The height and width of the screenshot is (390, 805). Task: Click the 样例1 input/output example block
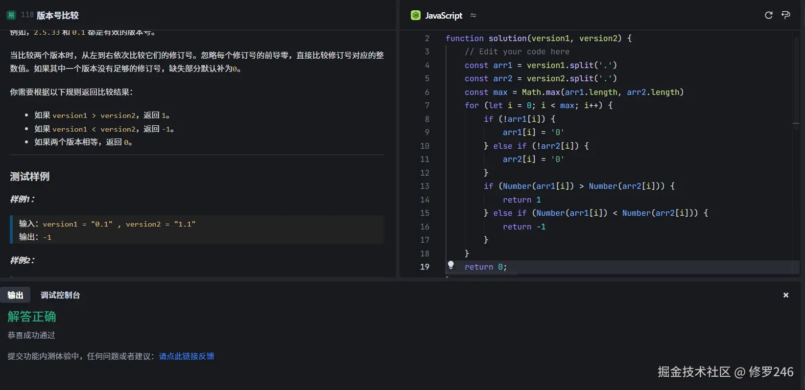(x=197, y=230)
